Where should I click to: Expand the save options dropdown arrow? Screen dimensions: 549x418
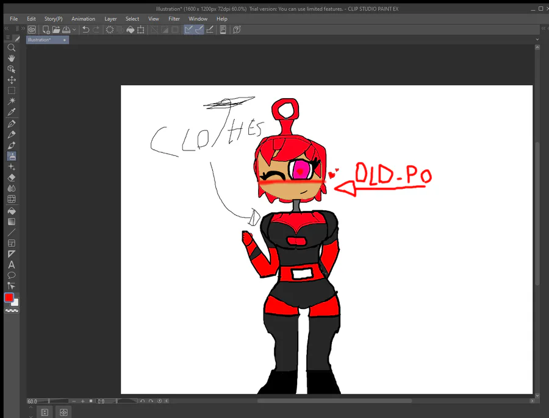pos(74,30)
